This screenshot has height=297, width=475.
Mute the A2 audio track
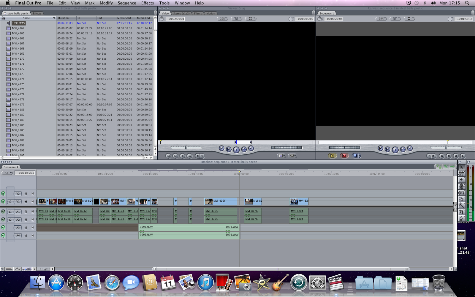[3, 219]
